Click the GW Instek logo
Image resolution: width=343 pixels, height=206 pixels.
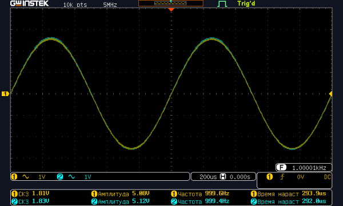click(30, 3)
